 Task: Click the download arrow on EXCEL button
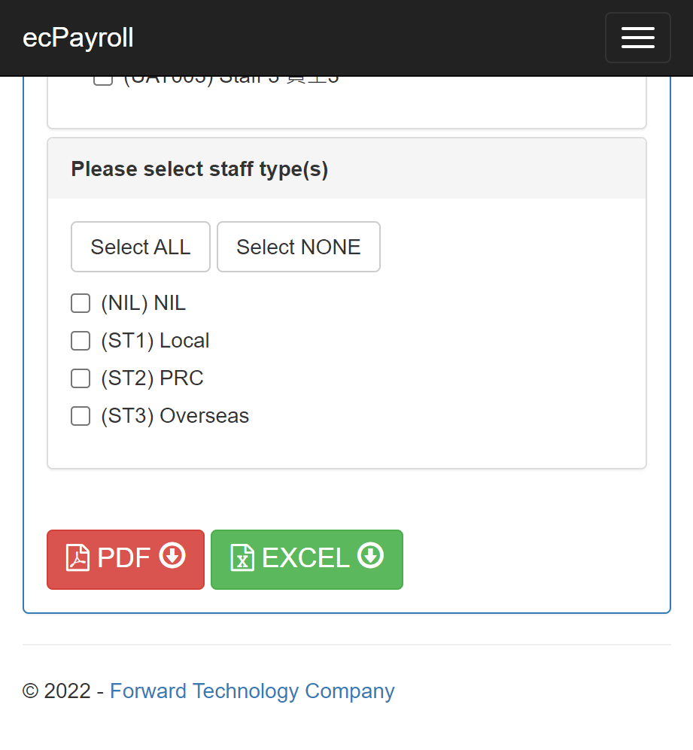point(370,555)
